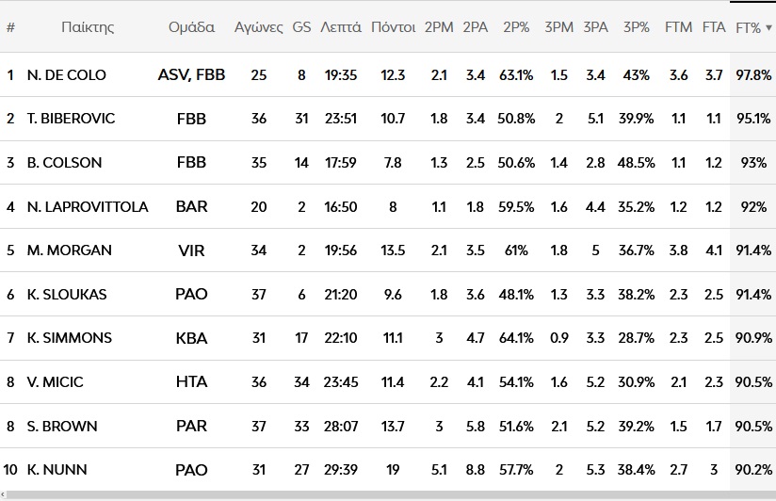
Task: Click player name N. LAPROVITTOLA
Action: [x=88, y=206]
